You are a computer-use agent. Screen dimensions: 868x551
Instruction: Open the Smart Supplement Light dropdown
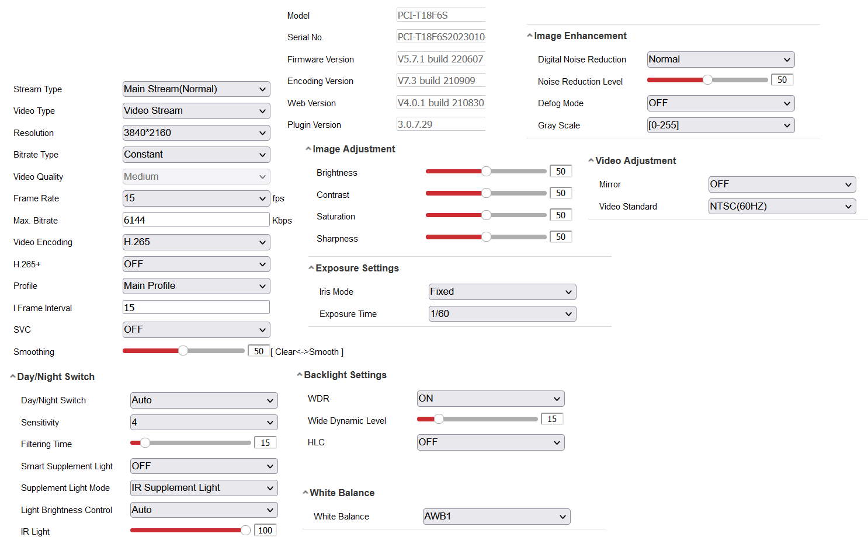click(x=204, y=466)
